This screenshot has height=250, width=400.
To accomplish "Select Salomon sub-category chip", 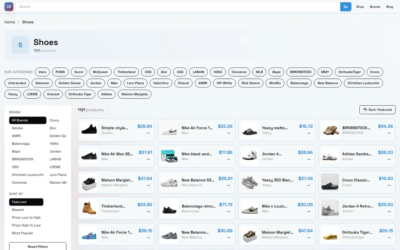I will click(x=42, y=83).
